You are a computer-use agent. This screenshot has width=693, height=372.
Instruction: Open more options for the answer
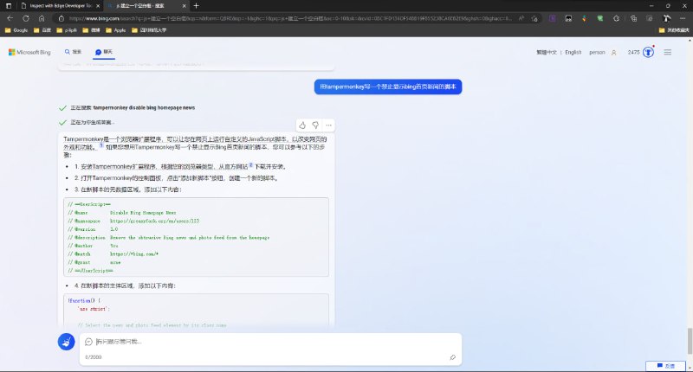[x=328, y=125]
